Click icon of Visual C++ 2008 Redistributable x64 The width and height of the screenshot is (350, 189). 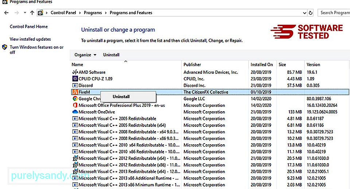point(75,132)
